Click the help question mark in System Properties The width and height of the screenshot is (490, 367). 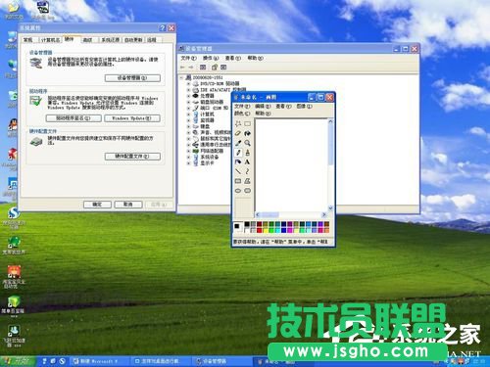click(x=163, y=28)
